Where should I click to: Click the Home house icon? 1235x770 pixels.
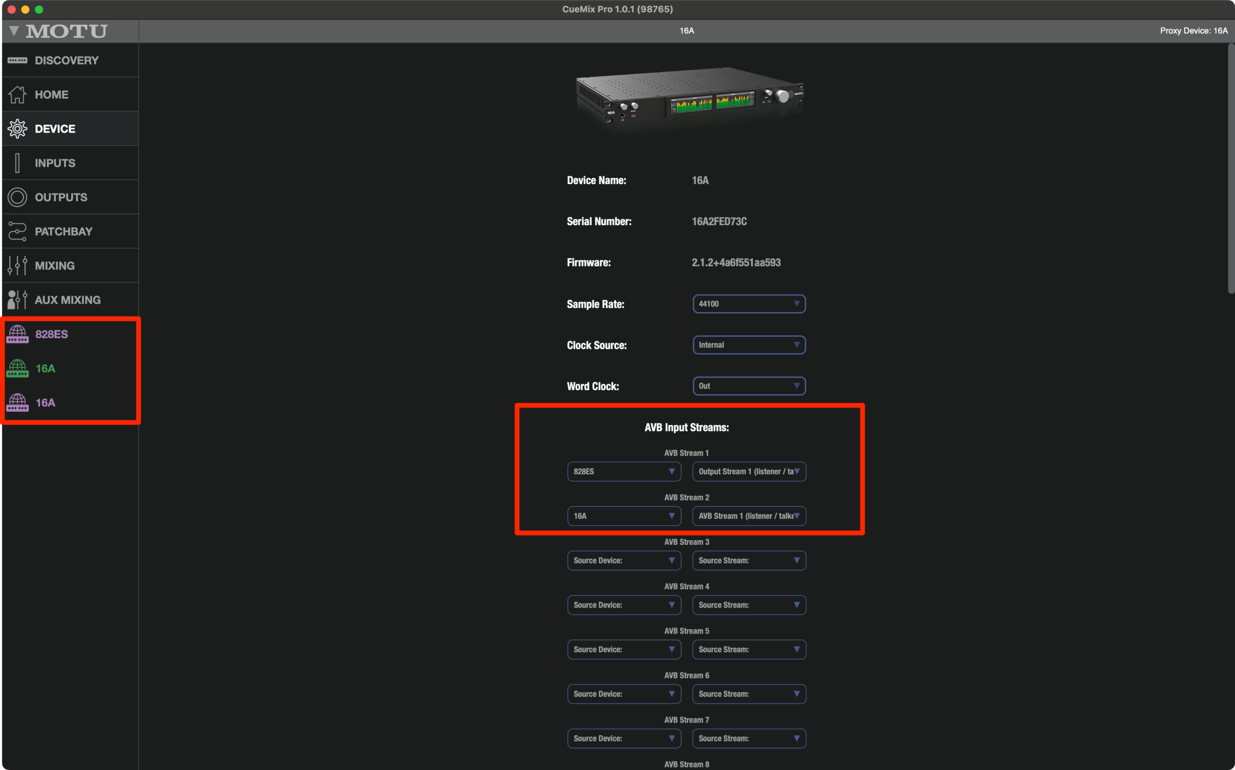tap(17, 94)
